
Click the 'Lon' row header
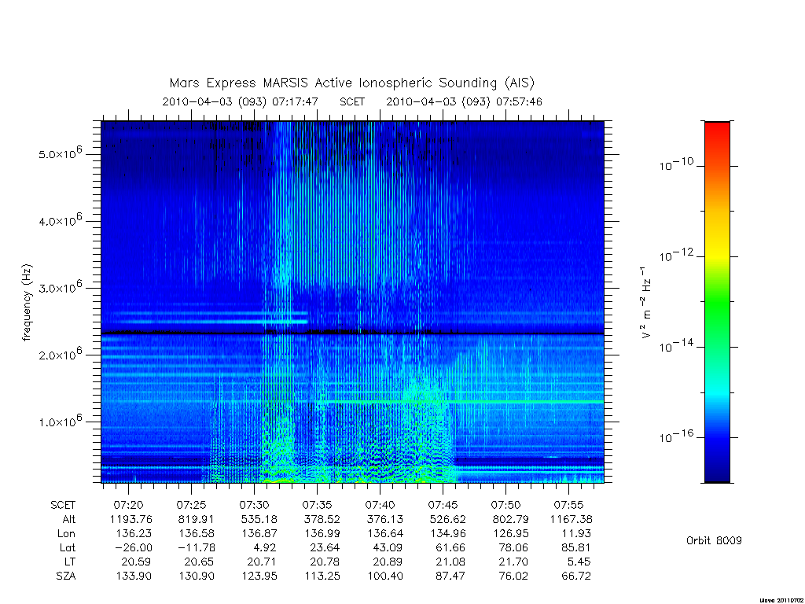coord(66,534)
